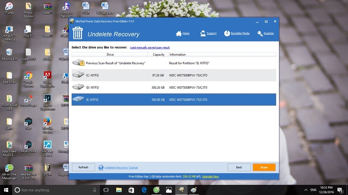The image size is (348, 195).
Task: Open Task View on taskbar
Action: [x=106, y=190]
